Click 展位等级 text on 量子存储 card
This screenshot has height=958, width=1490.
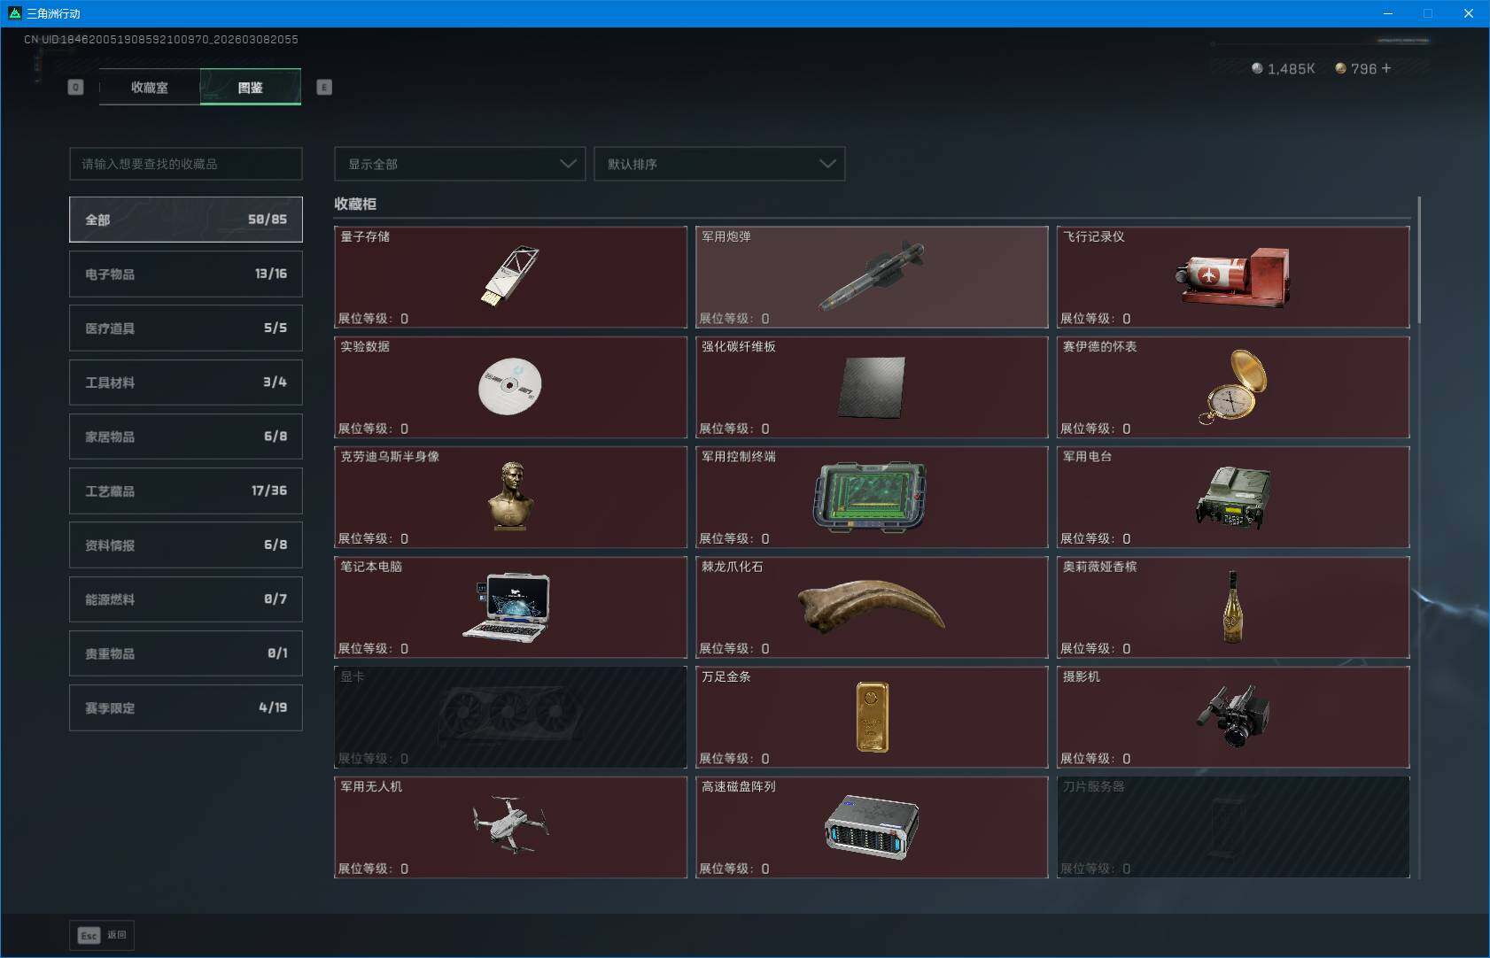[x=373, y=319]
